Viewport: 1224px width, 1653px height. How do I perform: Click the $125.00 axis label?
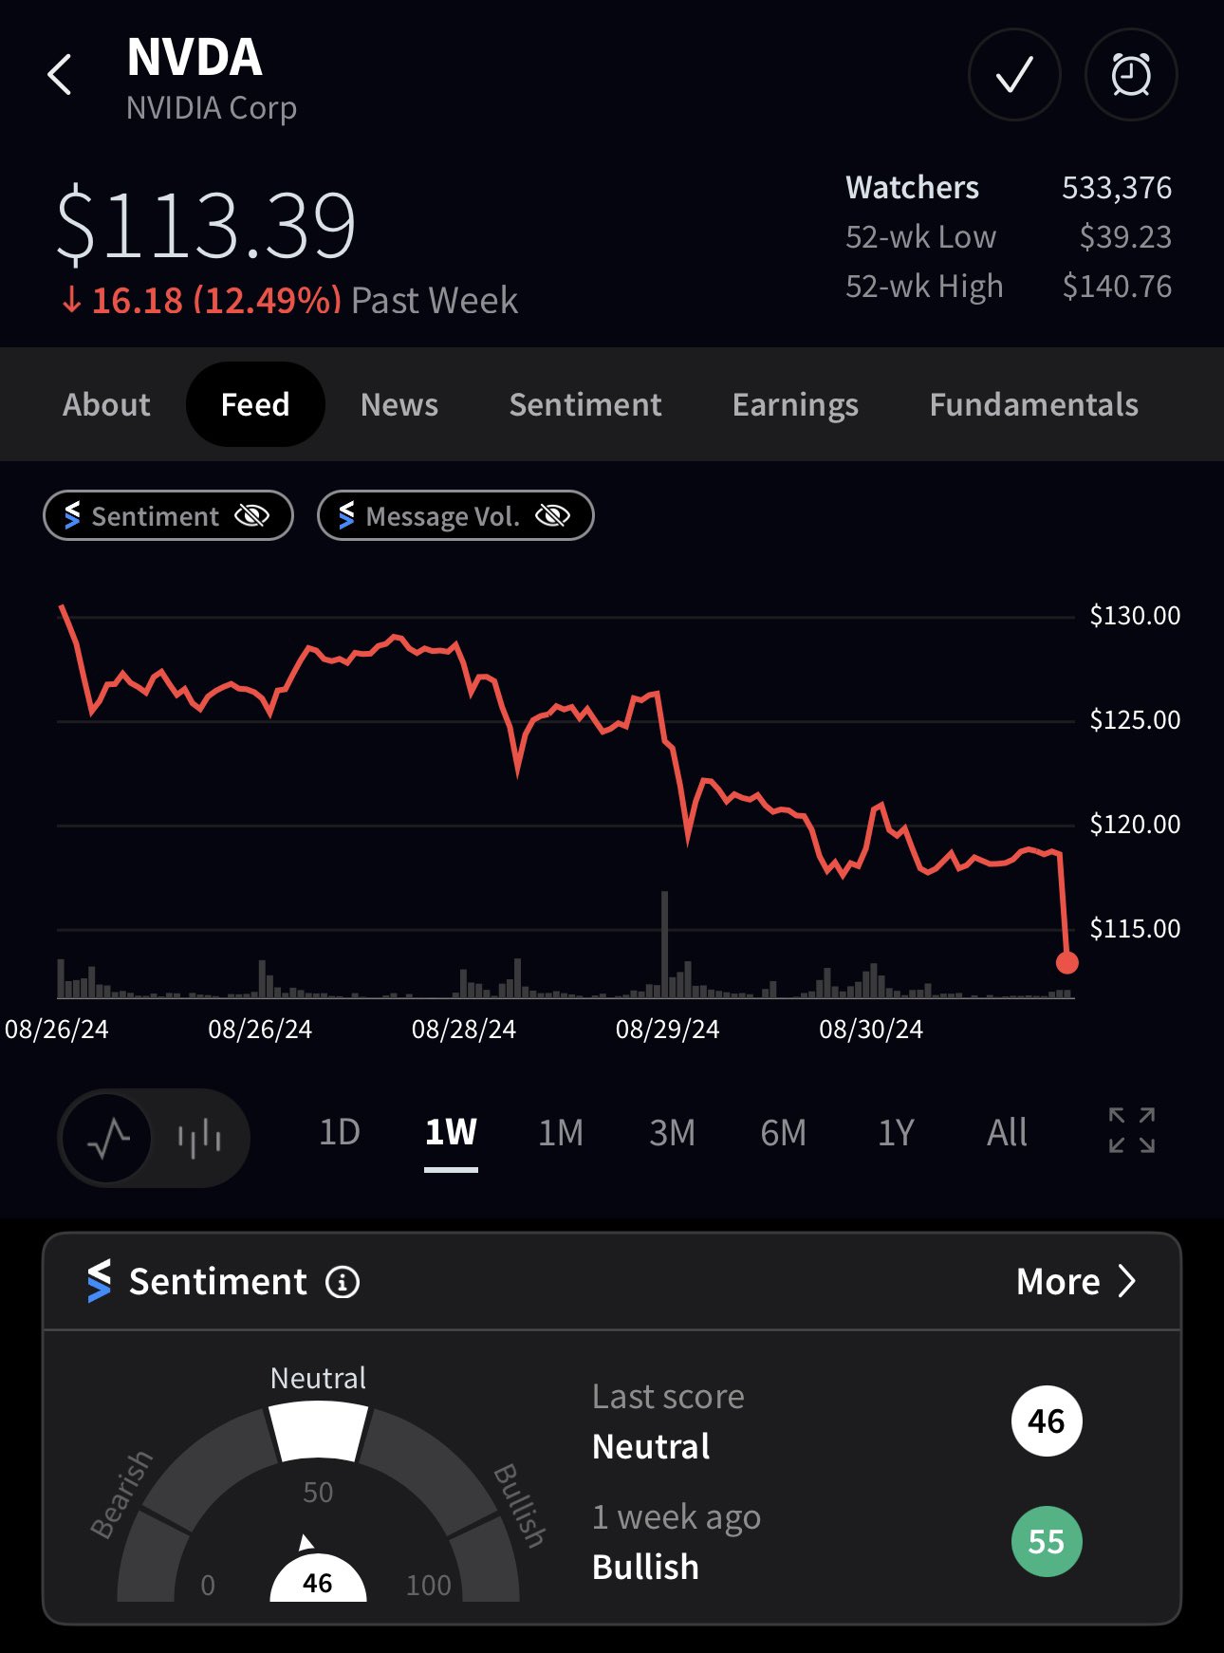1135,720
